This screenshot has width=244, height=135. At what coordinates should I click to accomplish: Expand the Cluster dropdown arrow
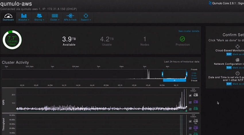click(x=59, y=20)
